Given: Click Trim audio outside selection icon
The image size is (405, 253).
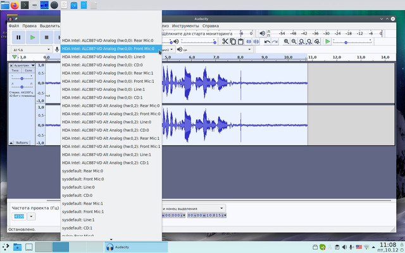Looking at the screenshot, I should pyautogui.click(x=249, y=41).
